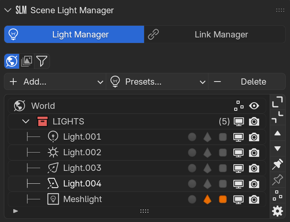290x222 pixels.
Task: Click the orange cone icon on Meshlight
Action: [207, 199]
